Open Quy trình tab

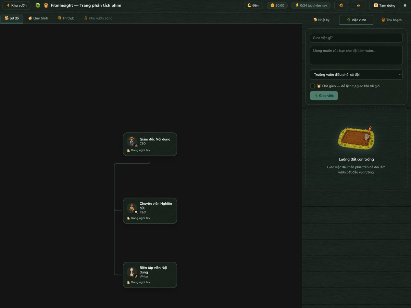coord(38,18)
